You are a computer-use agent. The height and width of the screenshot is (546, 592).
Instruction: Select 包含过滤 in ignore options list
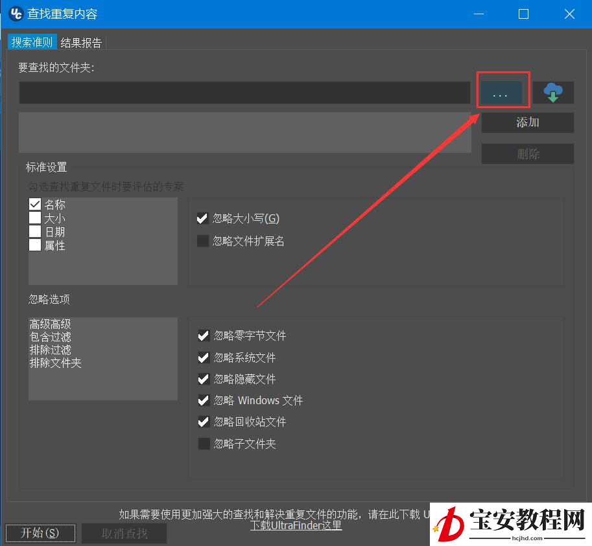50,337
